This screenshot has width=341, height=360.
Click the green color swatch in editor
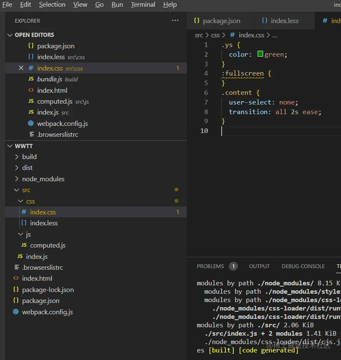260,54
